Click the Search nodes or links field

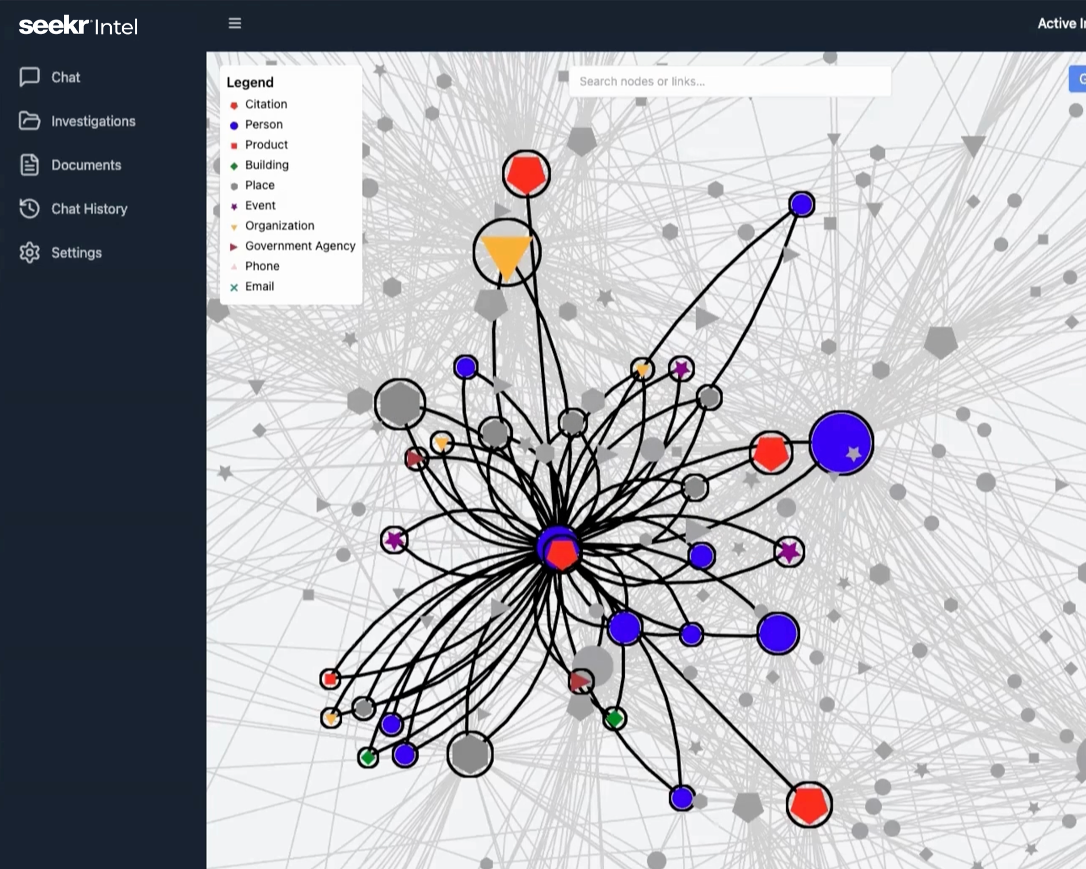730,81
